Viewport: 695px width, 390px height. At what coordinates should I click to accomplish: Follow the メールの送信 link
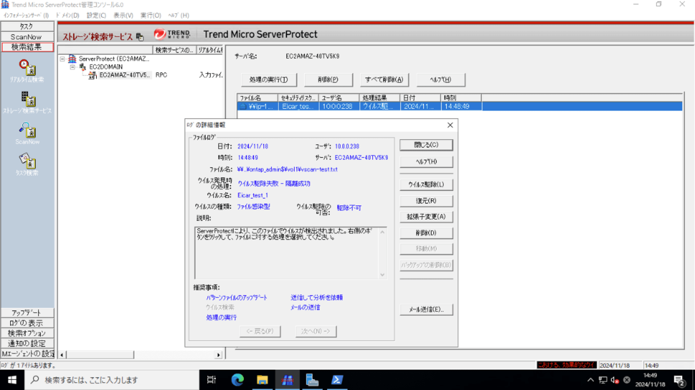click(x=305, y=307)
